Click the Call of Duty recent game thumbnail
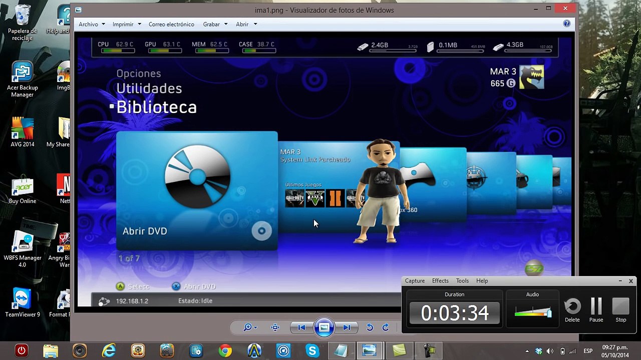The width and height of the screenshot is (641, 360). click(294, 198)
